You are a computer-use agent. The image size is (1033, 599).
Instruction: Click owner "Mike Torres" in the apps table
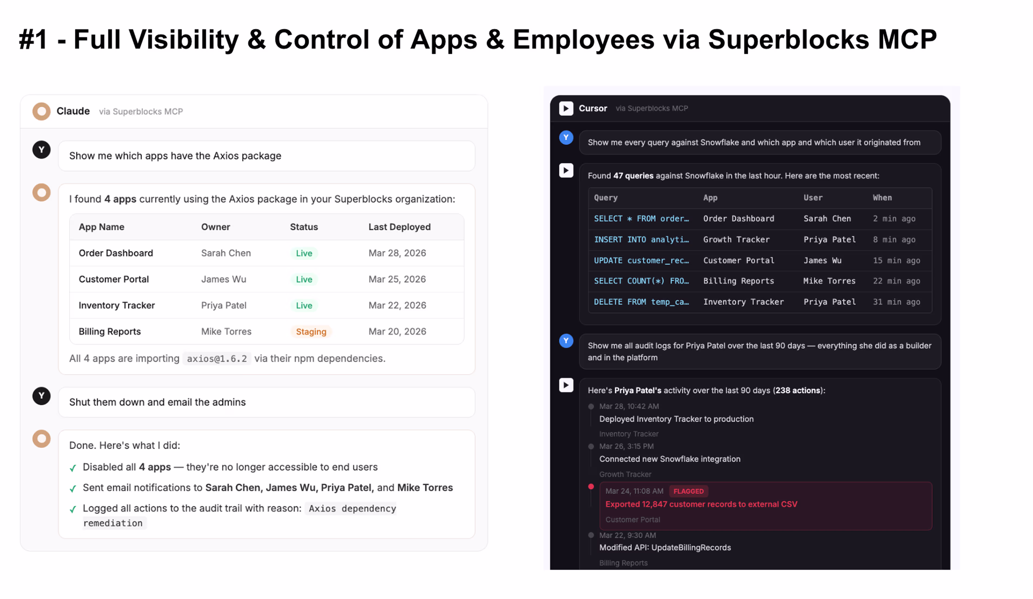[x=226, y=332]
